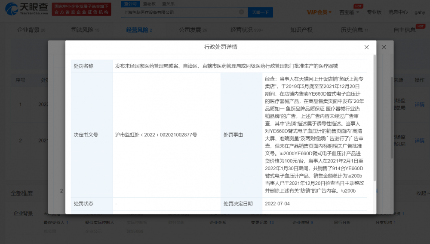Open 企业关系 link

218,223
